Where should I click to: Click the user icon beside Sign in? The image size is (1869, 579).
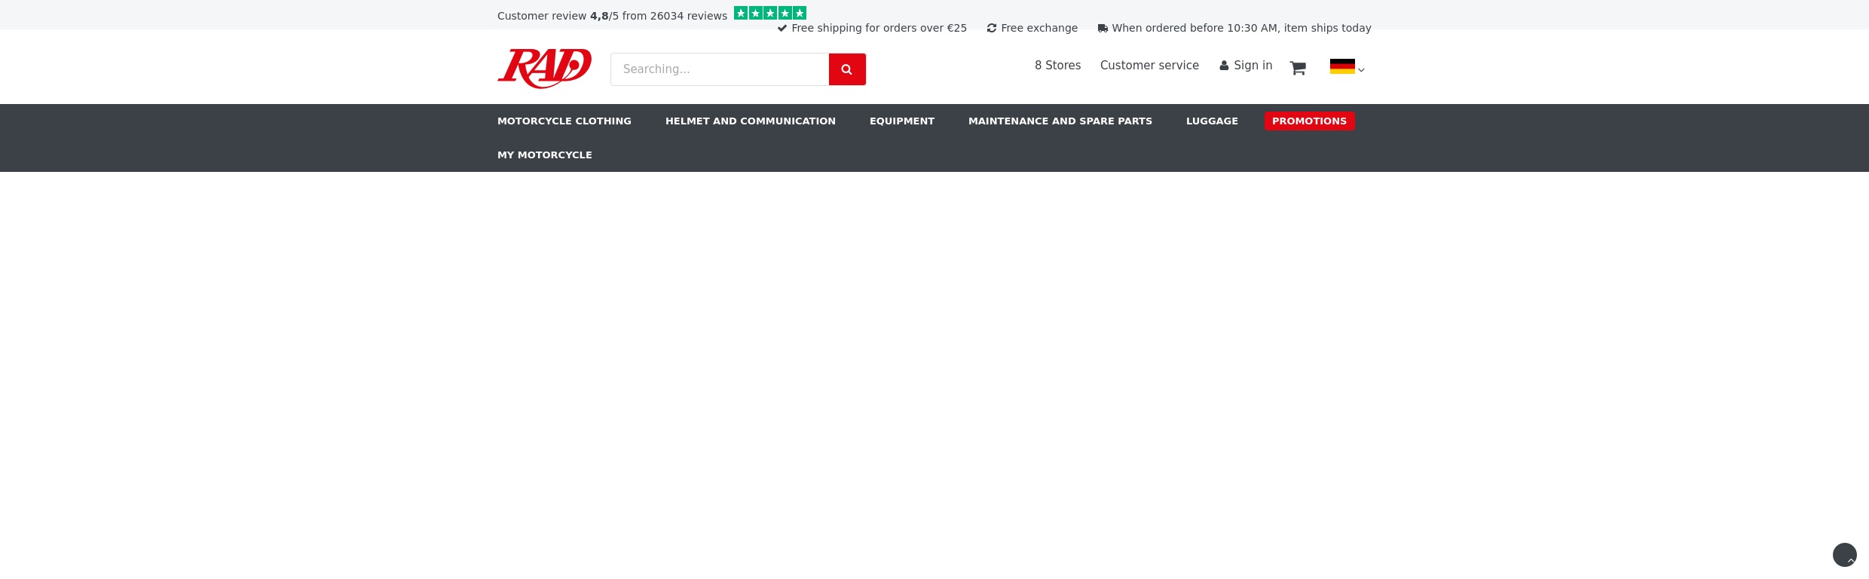point(1224,66)
